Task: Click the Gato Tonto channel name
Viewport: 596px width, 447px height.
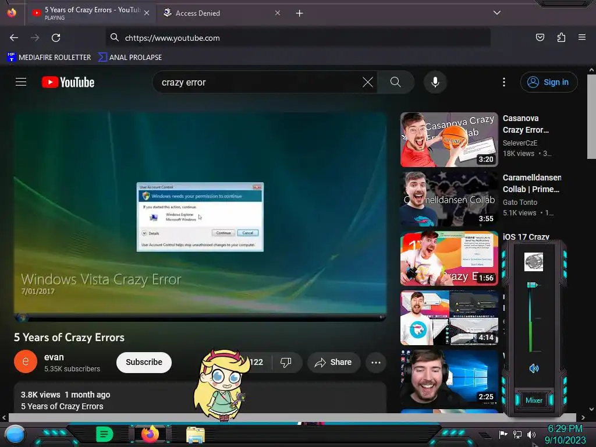Action: (520, 202)
